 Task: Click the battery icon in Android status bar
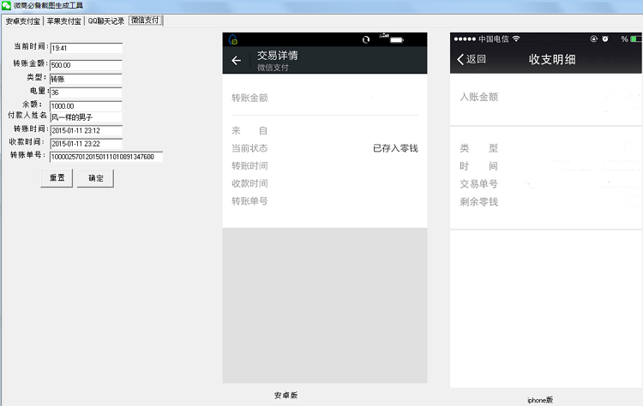397,40
